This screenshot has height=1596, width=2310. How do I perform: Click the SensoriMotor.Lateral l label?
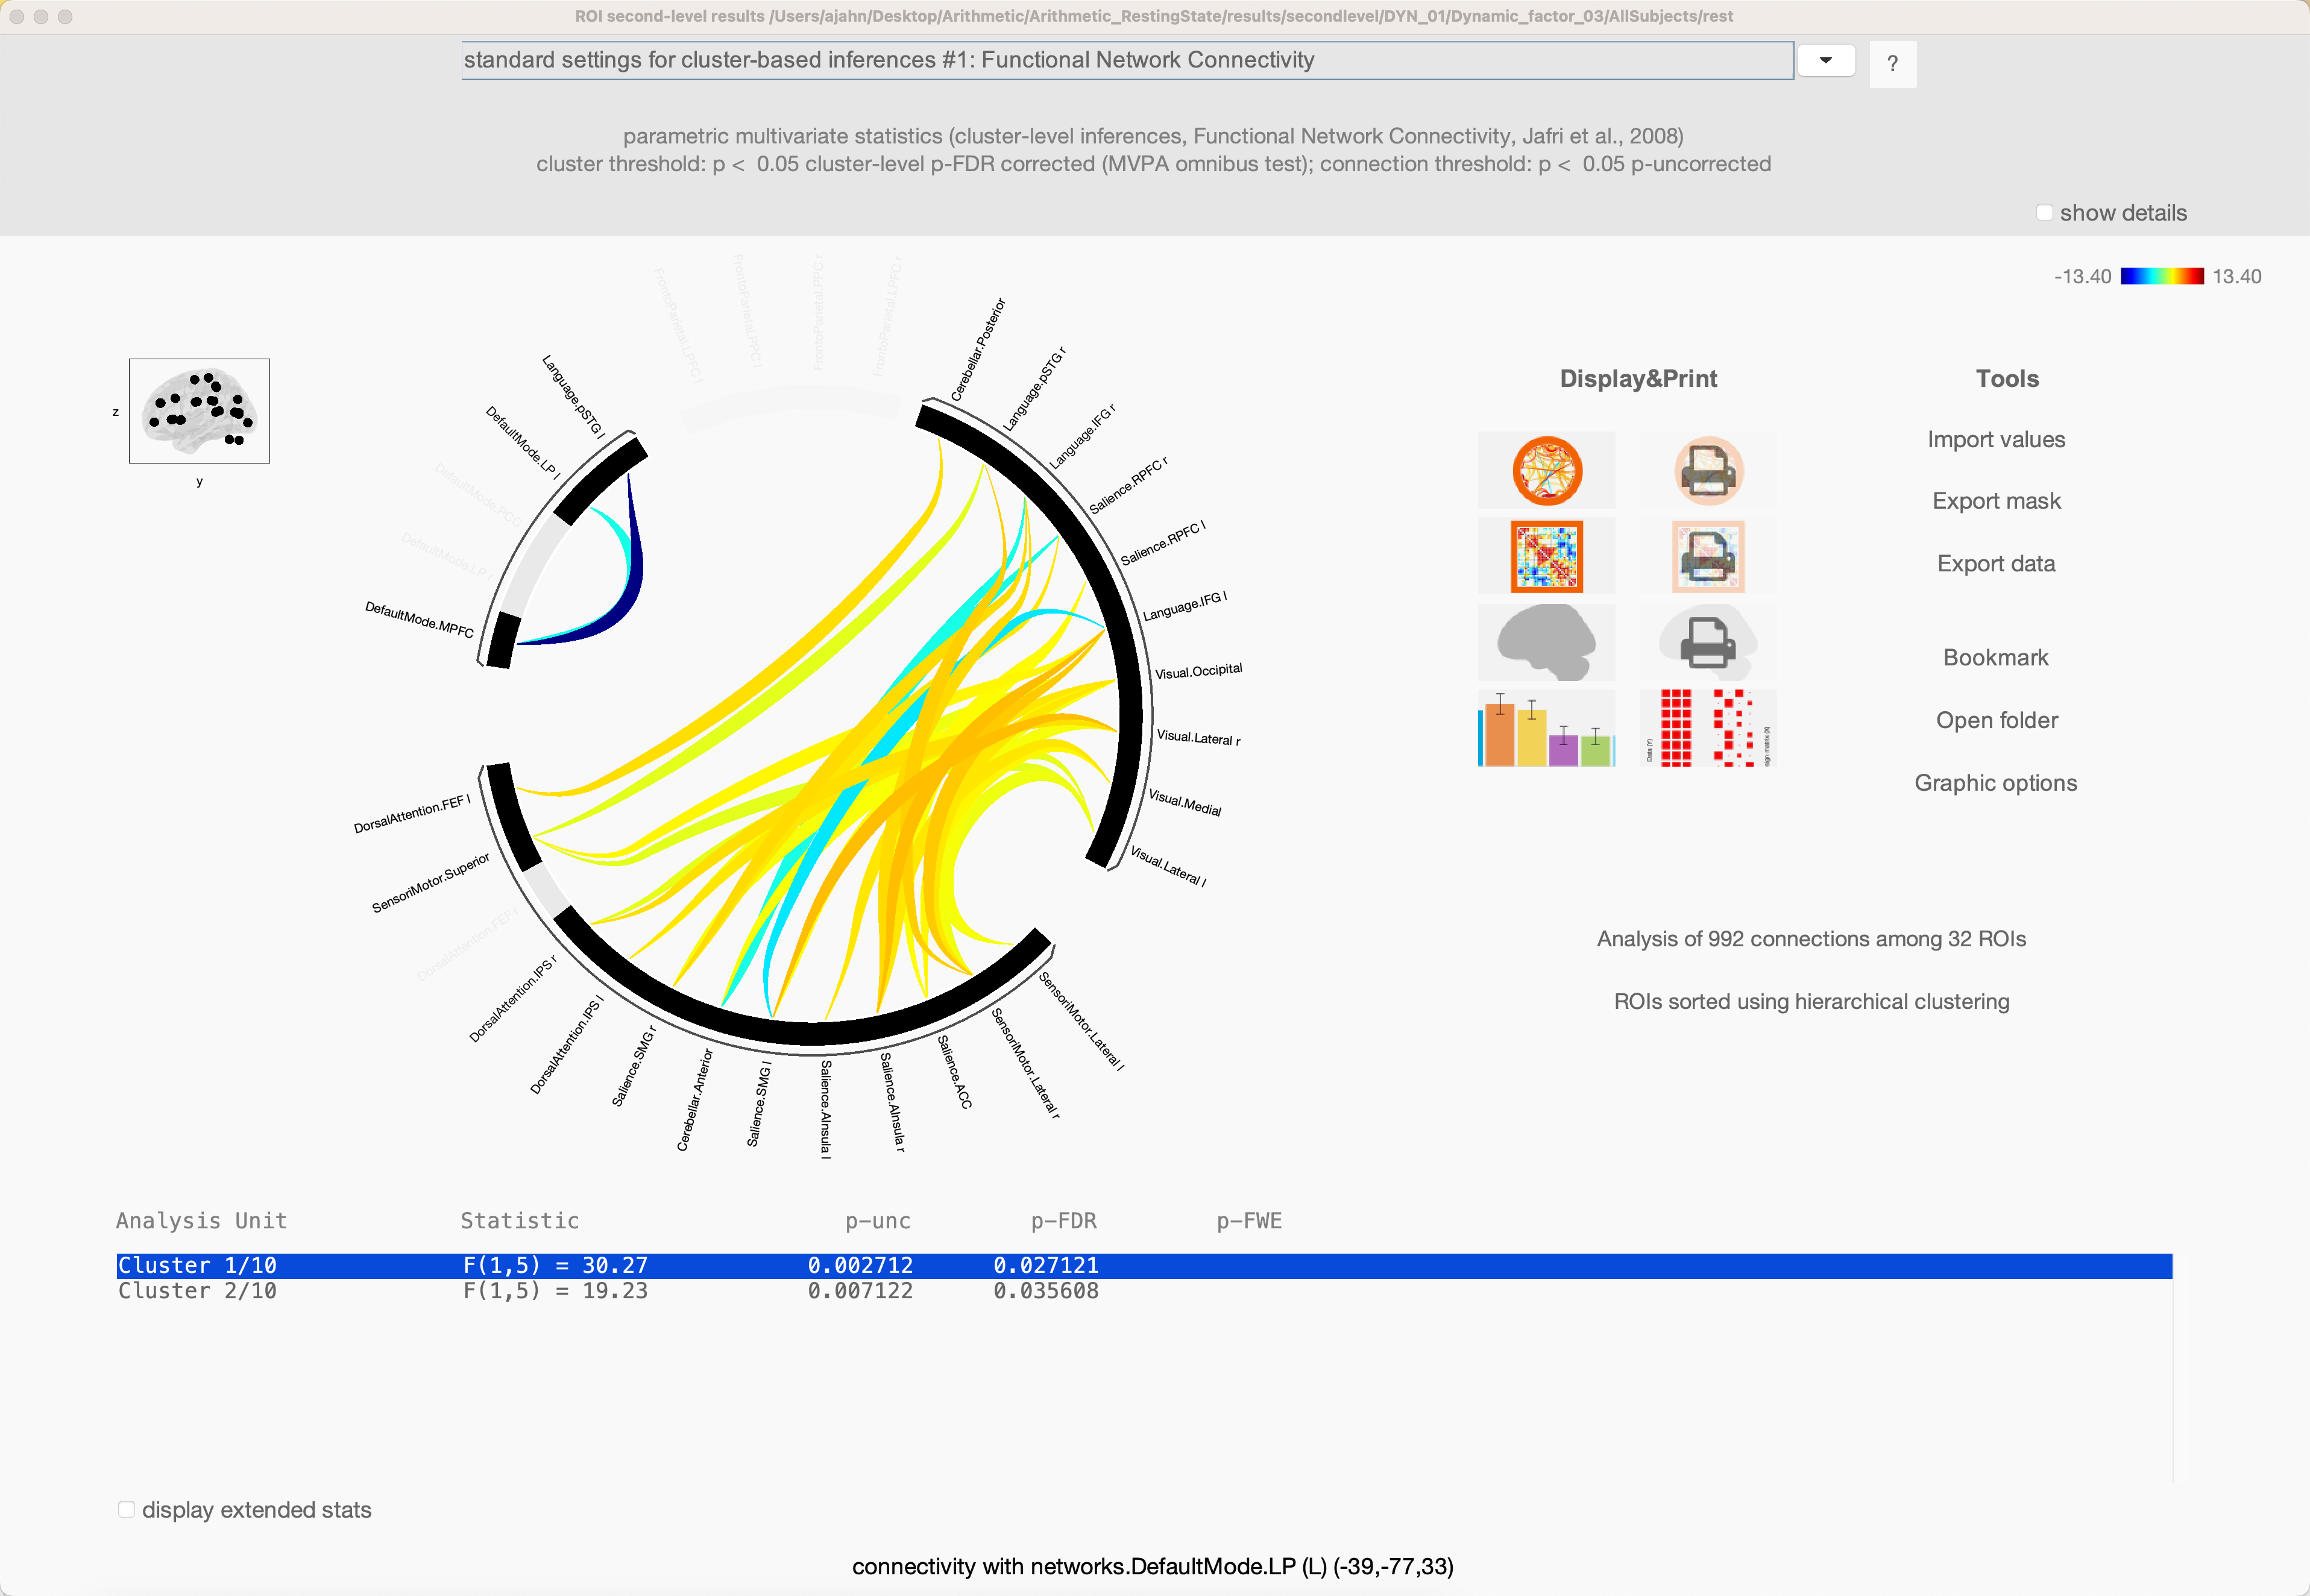pos(1082,1021)
